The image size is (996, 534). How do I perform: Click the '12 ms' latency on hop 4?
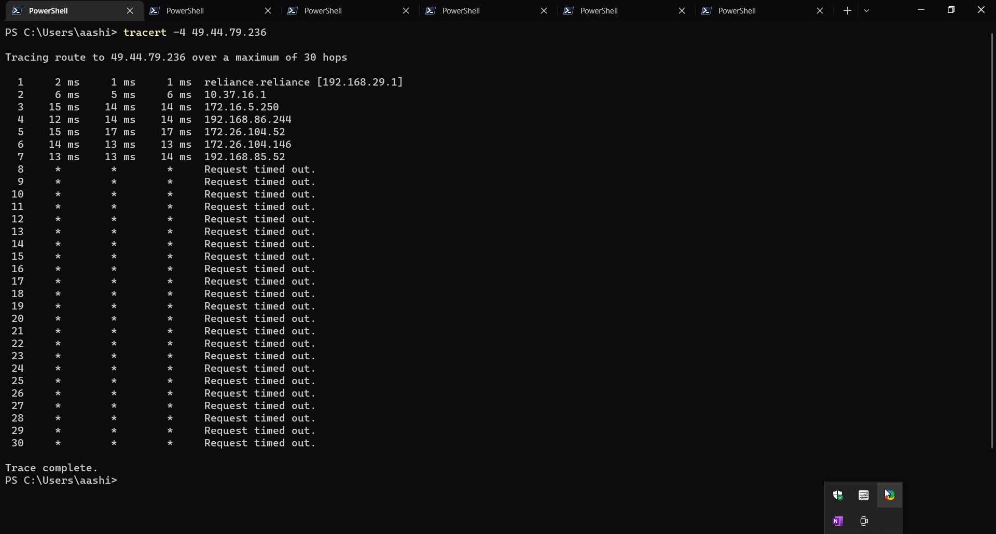click(x=64, y=119)
